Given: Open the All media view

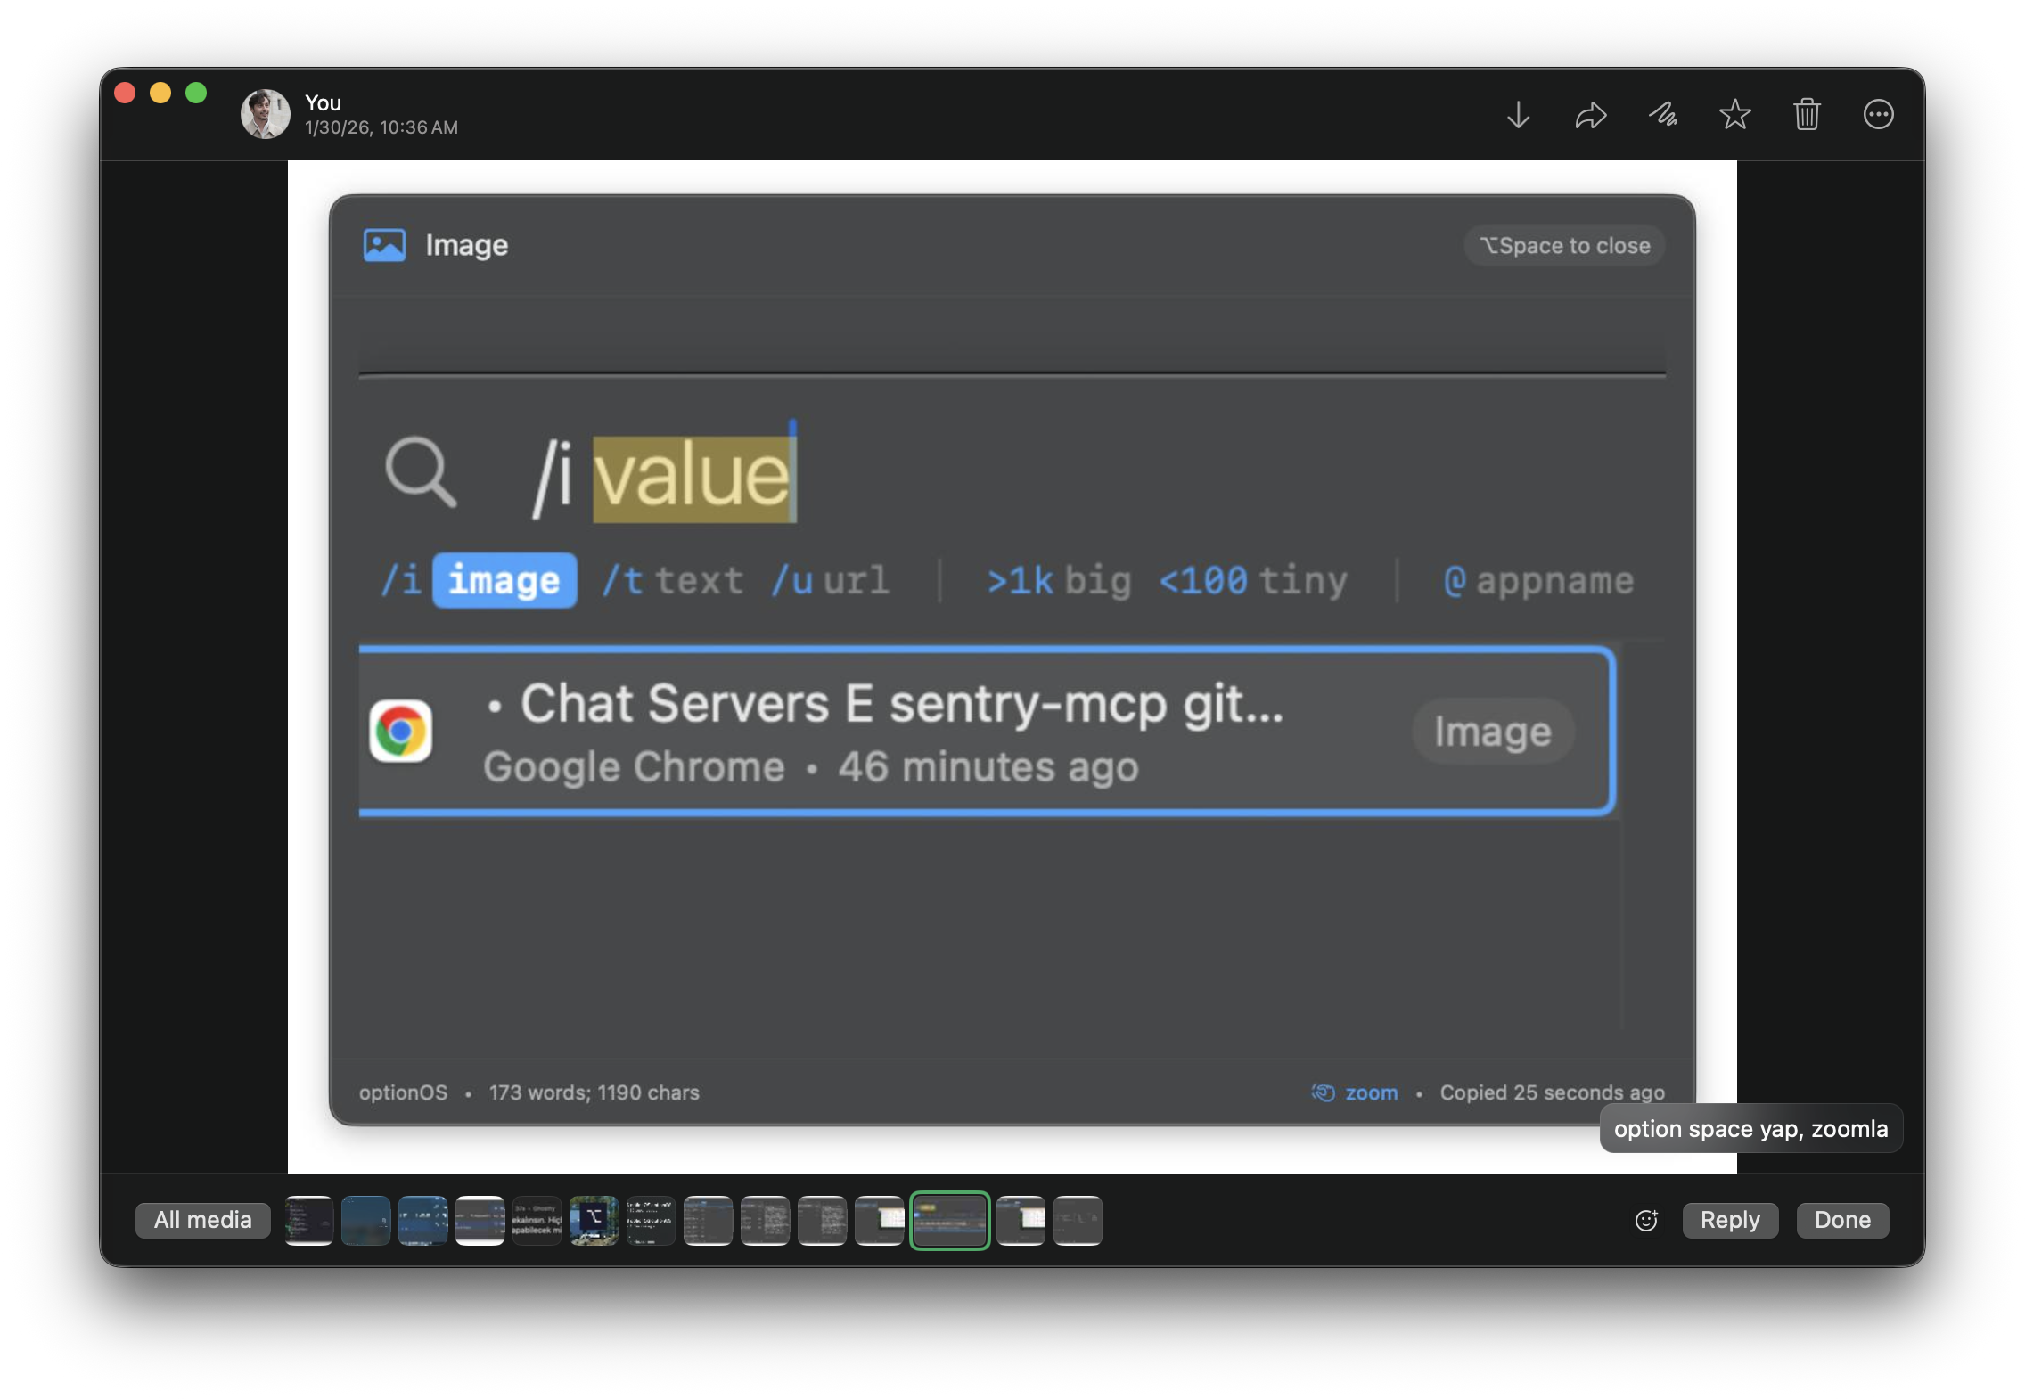Looking at the screenshot, I should [x=203, y=1220].
